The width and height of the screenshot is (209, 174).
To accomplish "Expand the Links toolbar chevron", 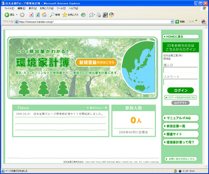I will (x=196, y=21).
